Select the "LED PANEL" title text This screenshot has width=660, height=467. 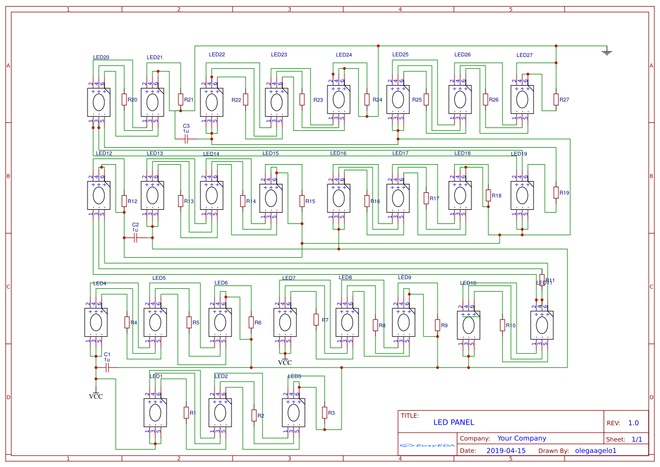point(454,422)
